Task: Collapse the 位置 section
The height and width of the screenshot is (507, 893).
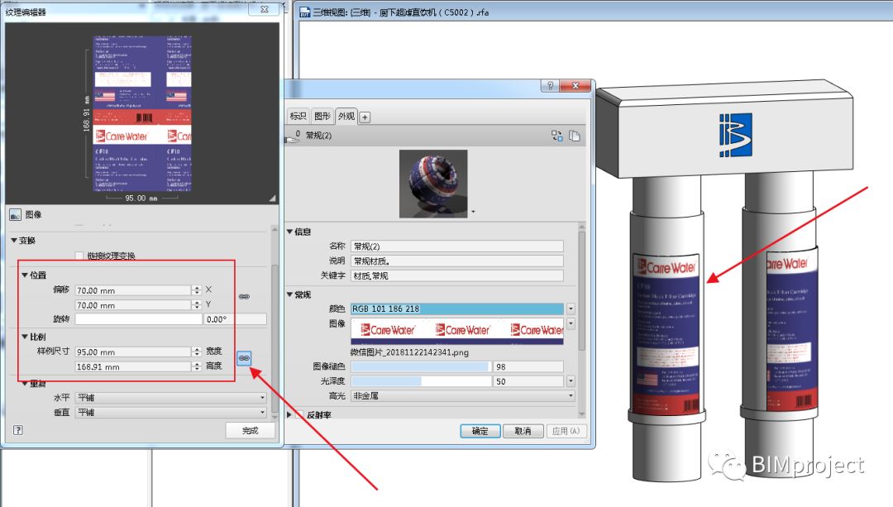Action: pyautogui.click(x=25, y=275)
